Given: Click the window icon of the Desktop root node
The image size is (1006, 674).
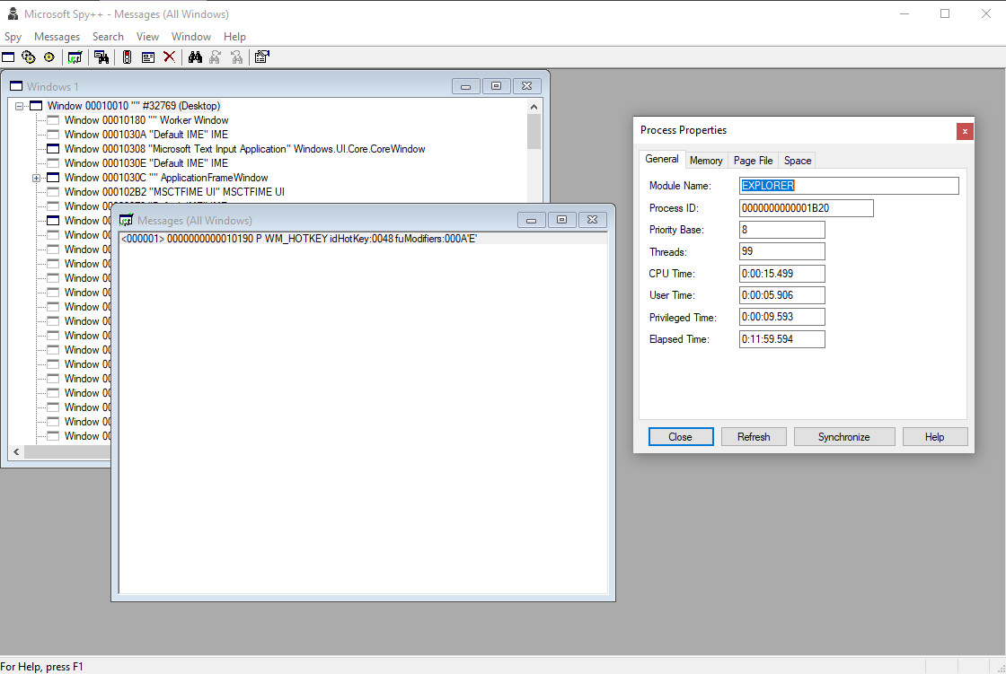Looking at the screenshot, I should [36, 106].
